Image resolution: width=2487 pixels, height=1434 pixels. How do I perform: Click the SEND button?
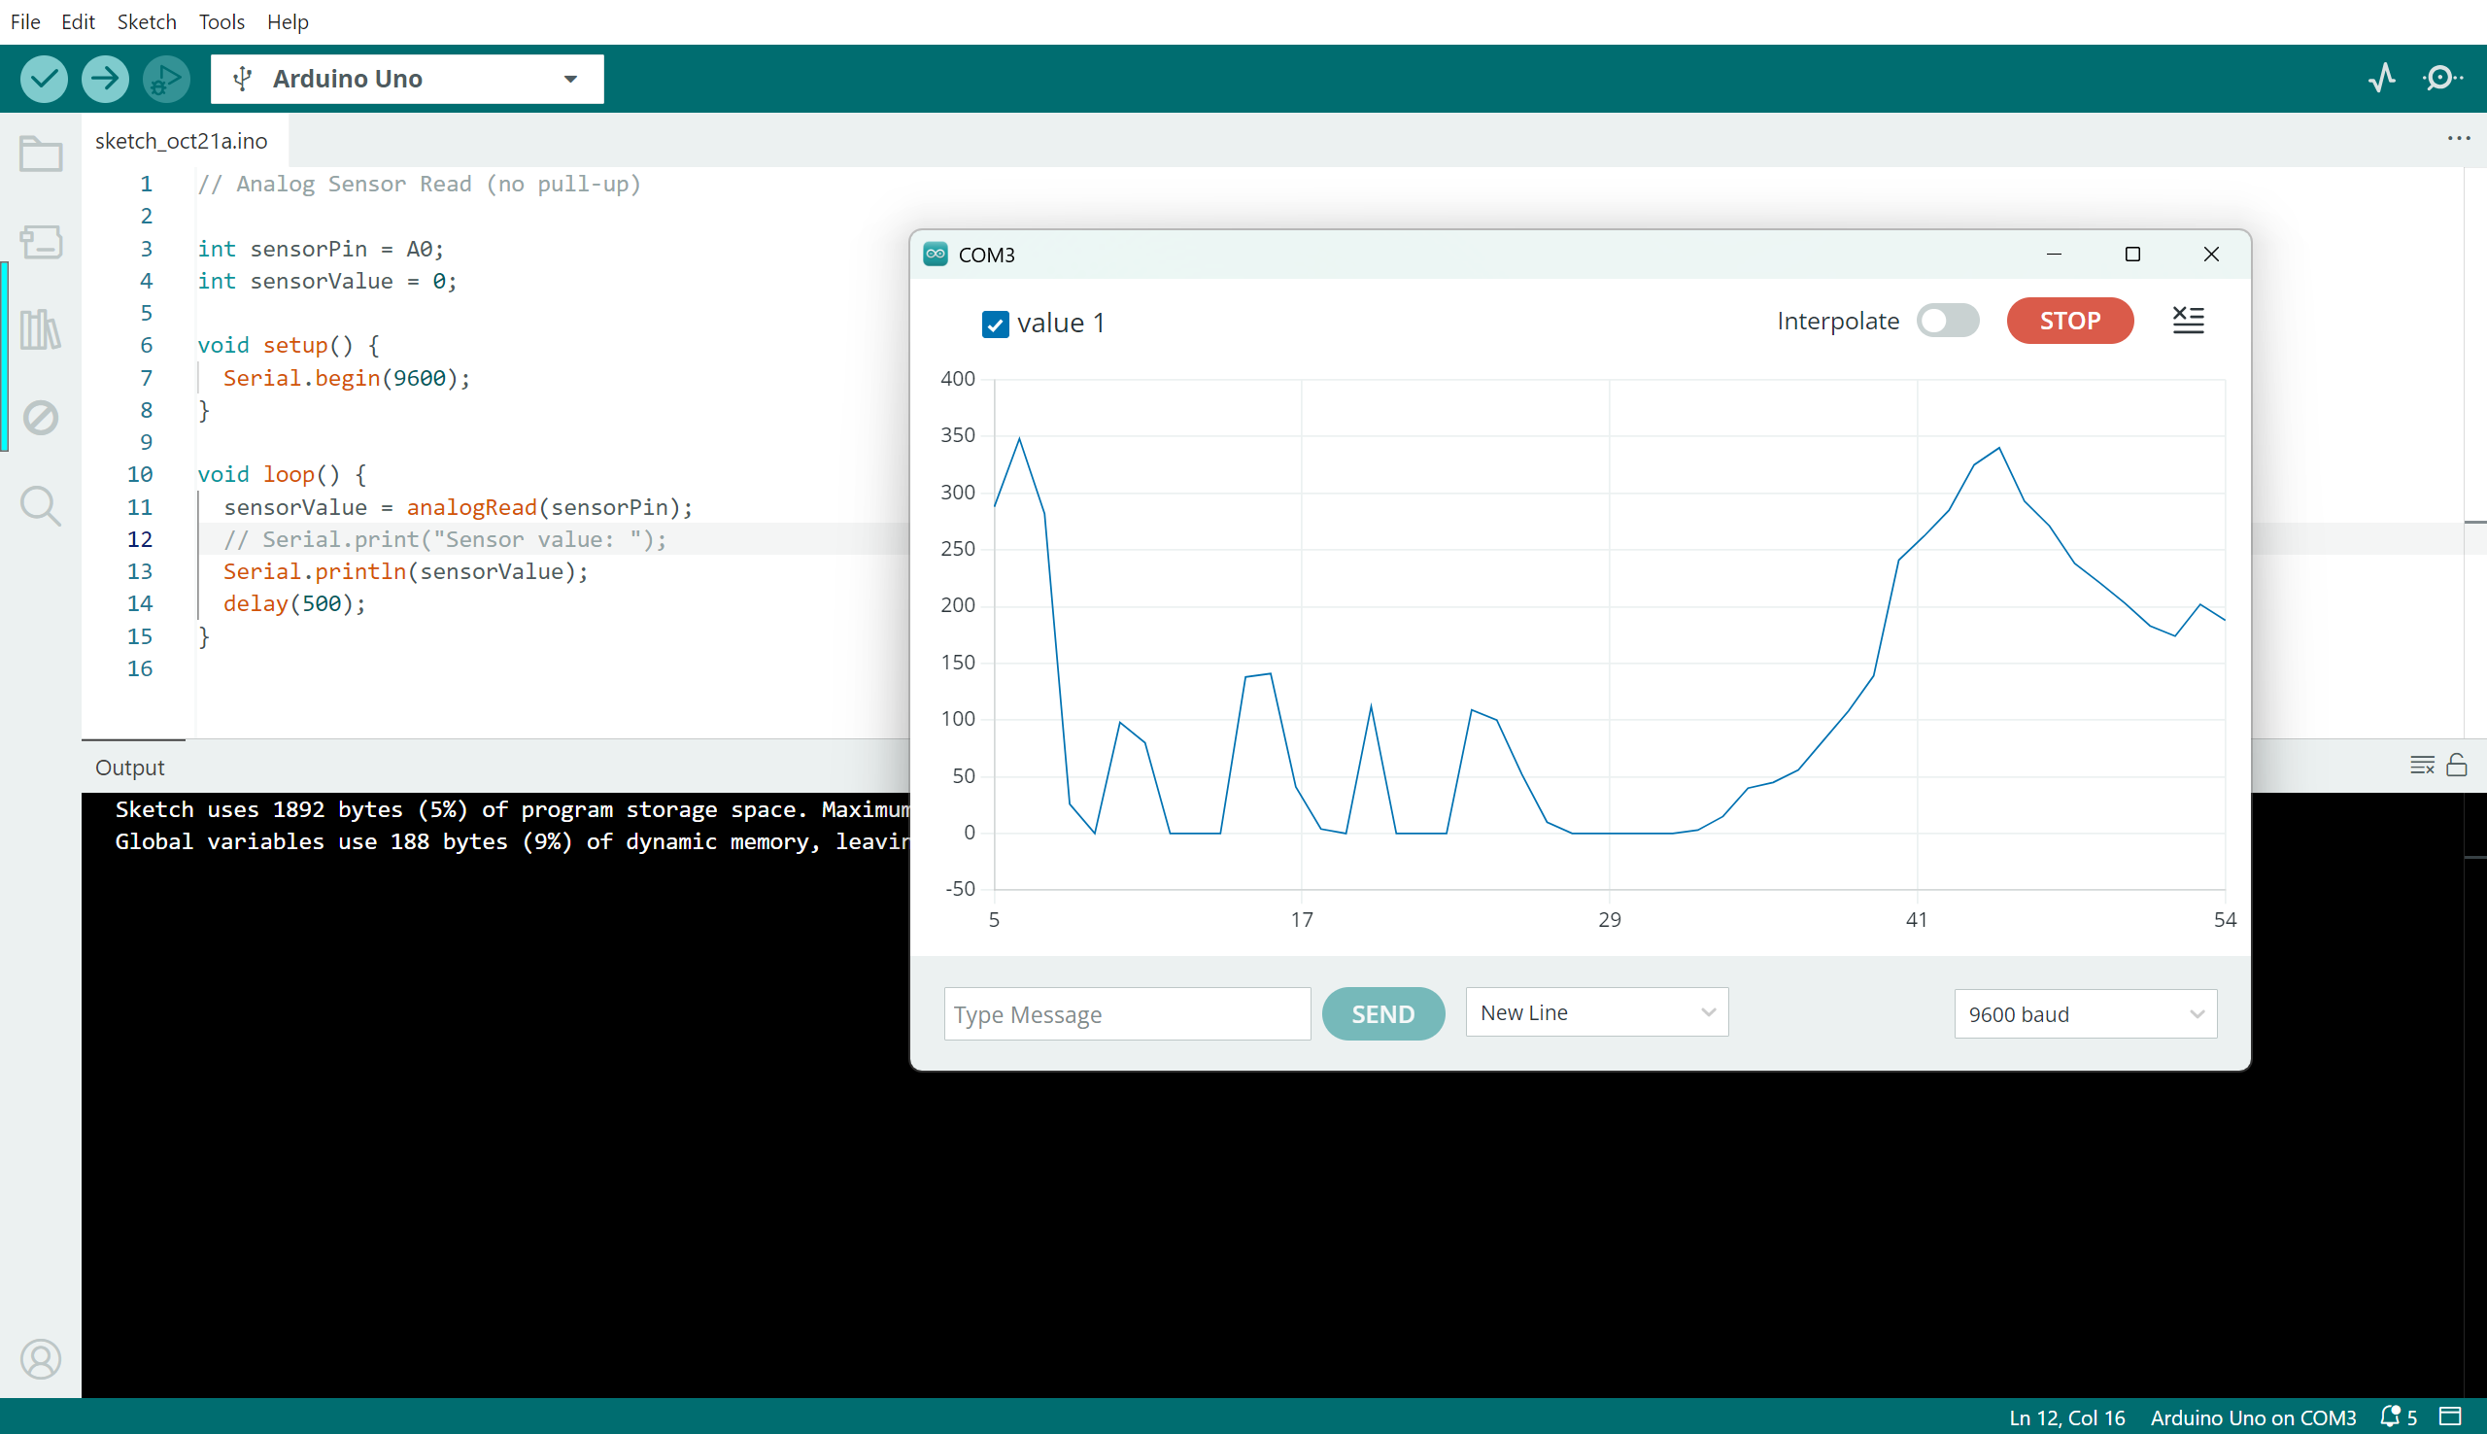coord(1382,1013)
